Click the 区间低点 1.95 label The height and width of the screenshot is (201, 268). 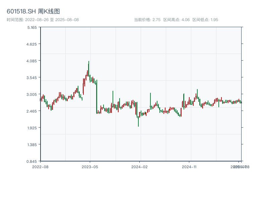[205, 20]
